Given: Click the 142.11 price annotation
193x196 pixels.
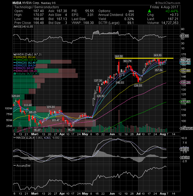Looking at the screenshot, I should pos(120,83).
